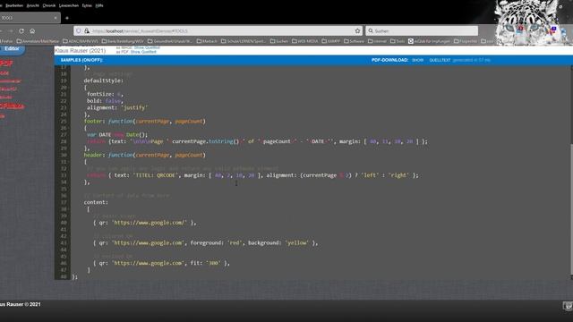This screenshot has height=322, width=573.
Task: Reload the page with the browser refresh icon
Action: 21,31
